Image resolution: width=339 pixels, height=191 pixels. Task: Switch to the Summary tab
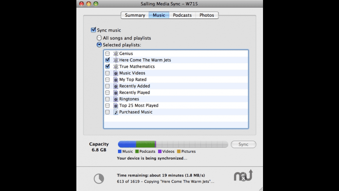point(135,15)
